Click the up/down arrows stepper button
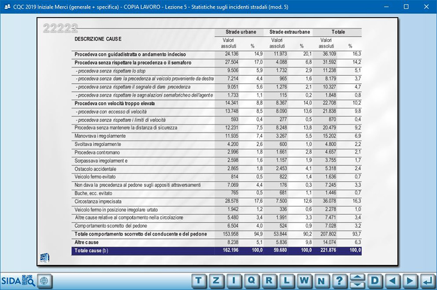Image resolution: width=437 pixels, height=290 pixels. (357, 281)
